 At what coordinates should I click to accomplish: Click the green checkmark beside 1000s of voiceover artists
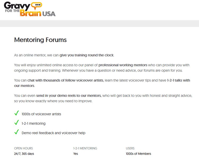coord(16,114)
